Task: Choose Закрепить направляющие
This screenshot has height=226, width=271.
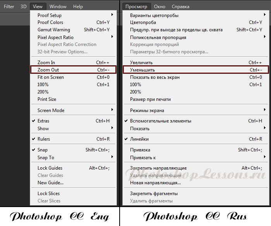Action: pyautogui.click(x=196, y=168)
